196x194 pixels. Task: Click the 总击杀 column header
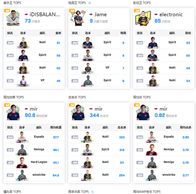(122, 127)
